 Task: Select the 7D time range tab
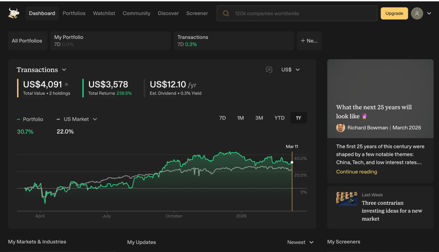pos(222,117)
